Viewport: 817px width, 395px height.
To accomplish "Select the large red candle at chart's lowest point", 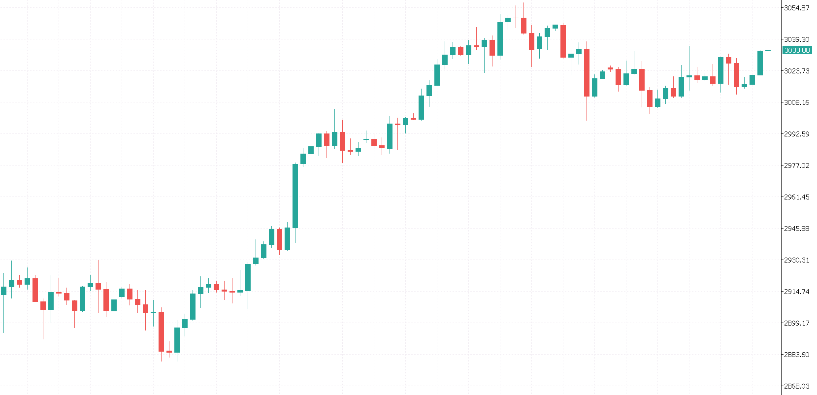I will tap(162, 331).
